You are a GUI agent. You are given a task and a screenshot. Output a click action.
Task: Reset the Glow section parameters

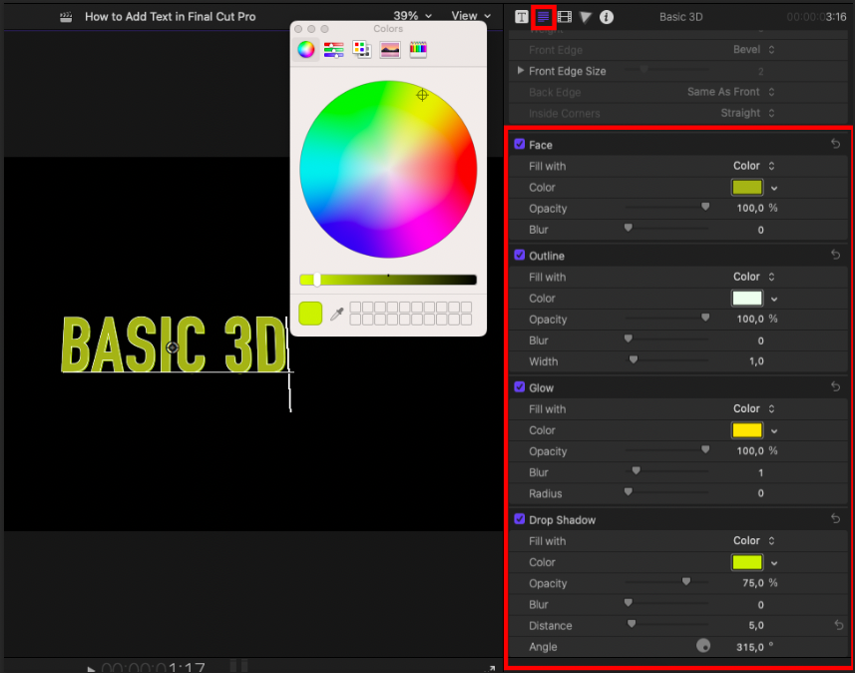click(835, 386)
